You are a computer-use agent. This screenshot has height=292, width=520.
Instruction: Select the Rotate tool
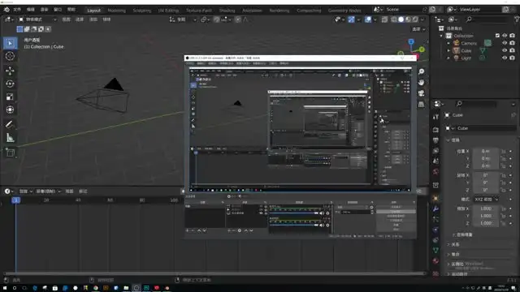pos(10,84)
